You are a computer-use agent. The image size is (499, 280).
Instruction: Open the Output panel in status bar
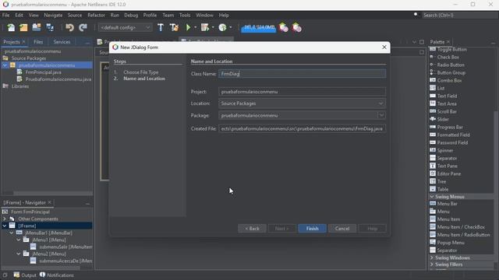25,275
